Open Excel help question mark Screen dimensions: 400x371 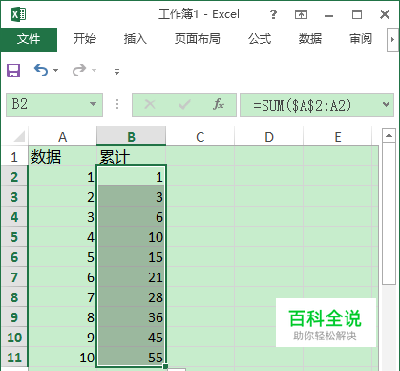[x=273, y=14]
